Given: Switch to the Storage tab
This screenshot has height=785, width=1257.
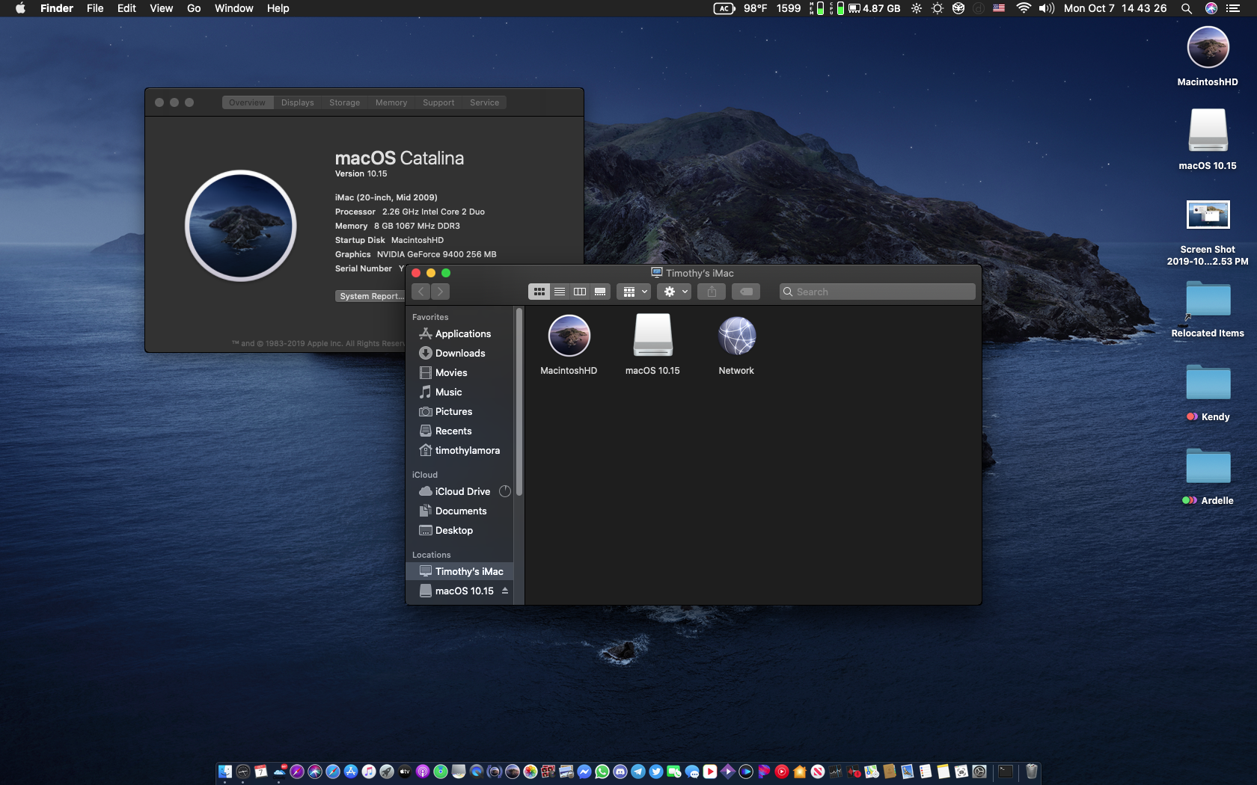Looking at the screenshot, I should tap(344, 102).
